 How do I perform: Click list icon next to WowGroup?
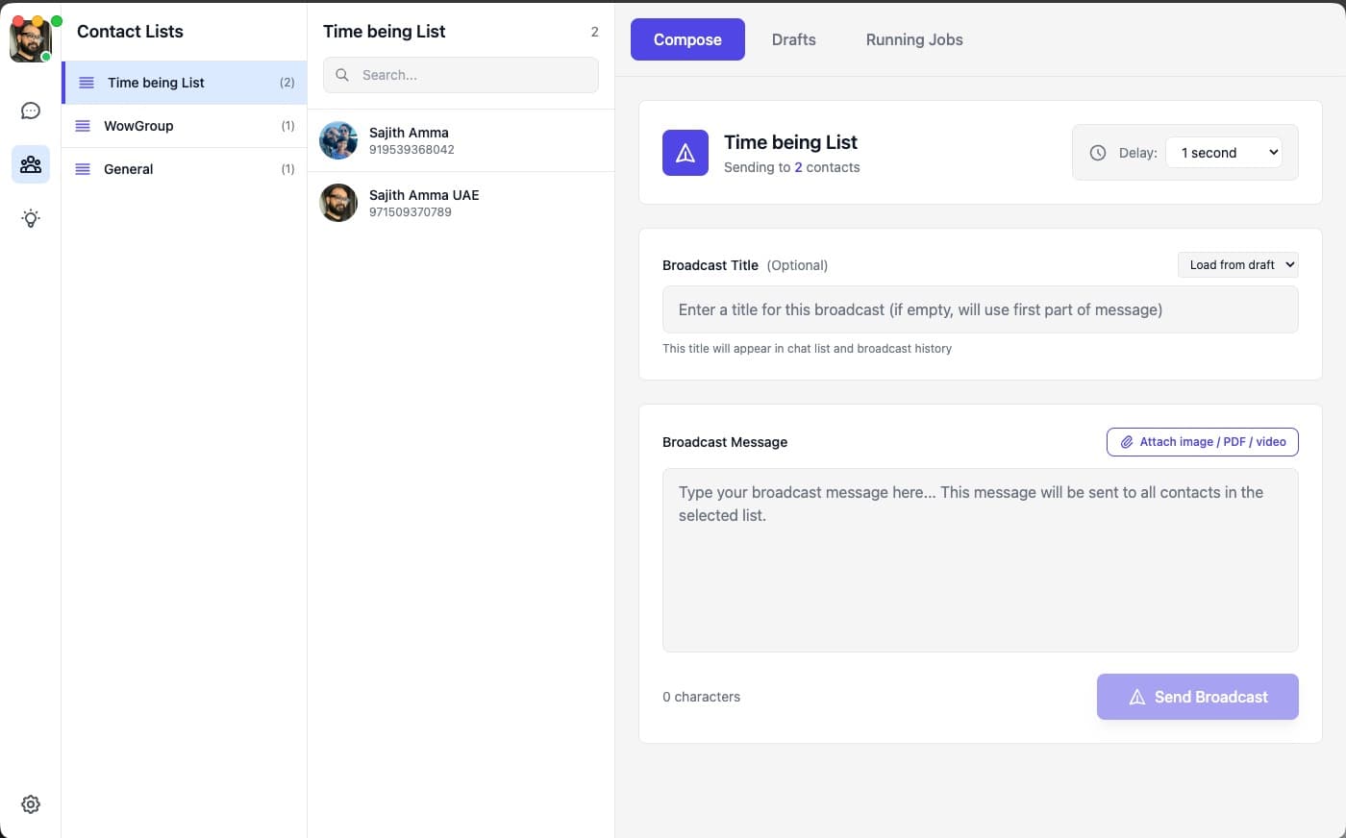(x=83, y=126)
